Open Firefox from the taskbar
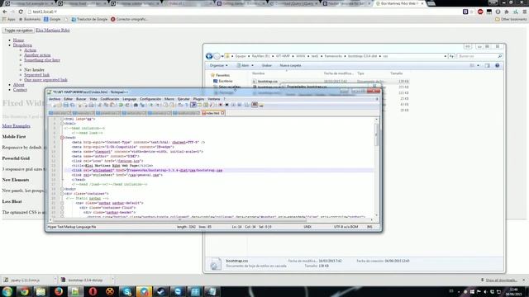This screenshot has width=529, height=297. click(59, 291)
